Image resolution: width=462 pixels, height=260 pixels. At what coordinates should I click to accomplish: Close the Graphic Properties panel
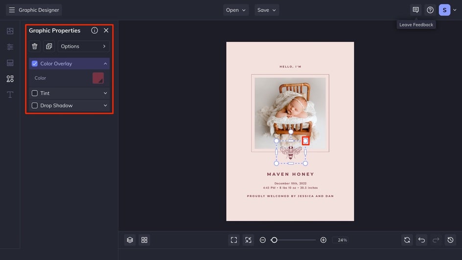click(106, 30)
